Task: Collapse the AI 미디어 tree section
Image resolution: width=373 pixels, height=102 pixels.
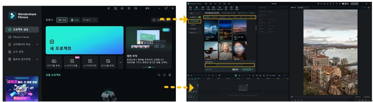Action: pos(194,17)
